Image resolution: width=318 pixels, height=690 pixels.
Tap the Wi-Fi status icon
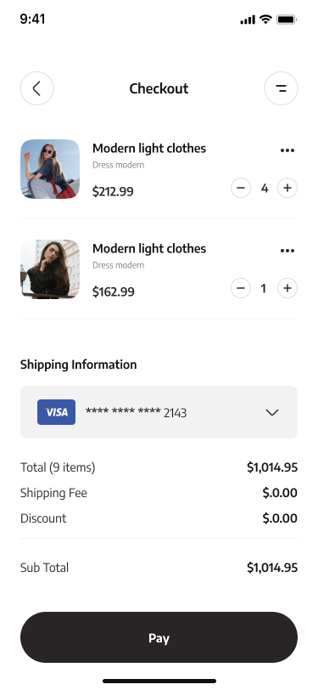[x=265, y=20]
